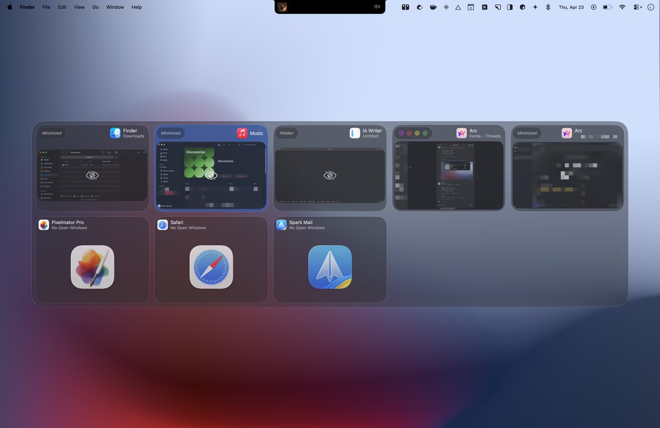Open the Finder menu in menu bar
The height and width of the screenshot is (428, 660).
28,7
